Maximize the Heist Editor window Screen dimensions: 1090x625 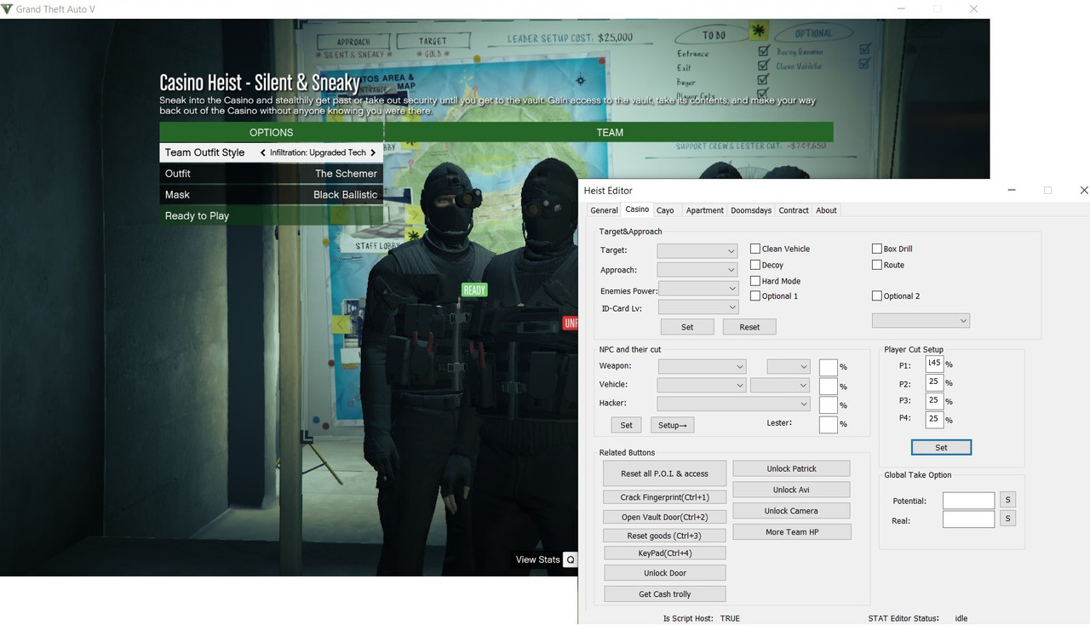[x=1047, y=191]
